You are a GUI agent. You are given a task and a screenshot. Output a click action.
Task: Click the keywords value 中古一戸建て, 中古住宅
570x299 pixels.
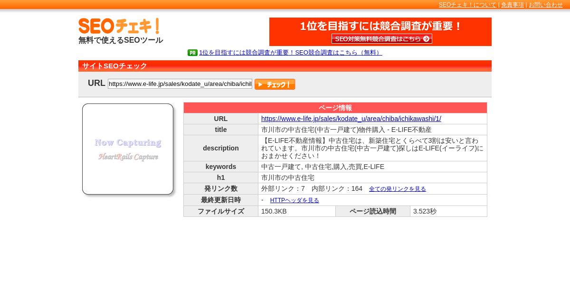pos(323,167)
